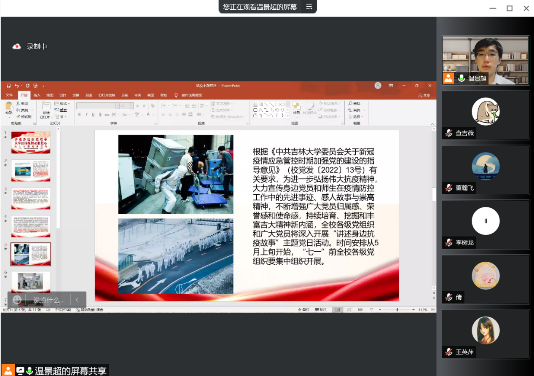Switch to the Insert (插入) ribbon tab
This screenshot has width=534, height=376.
click(37, 95)
